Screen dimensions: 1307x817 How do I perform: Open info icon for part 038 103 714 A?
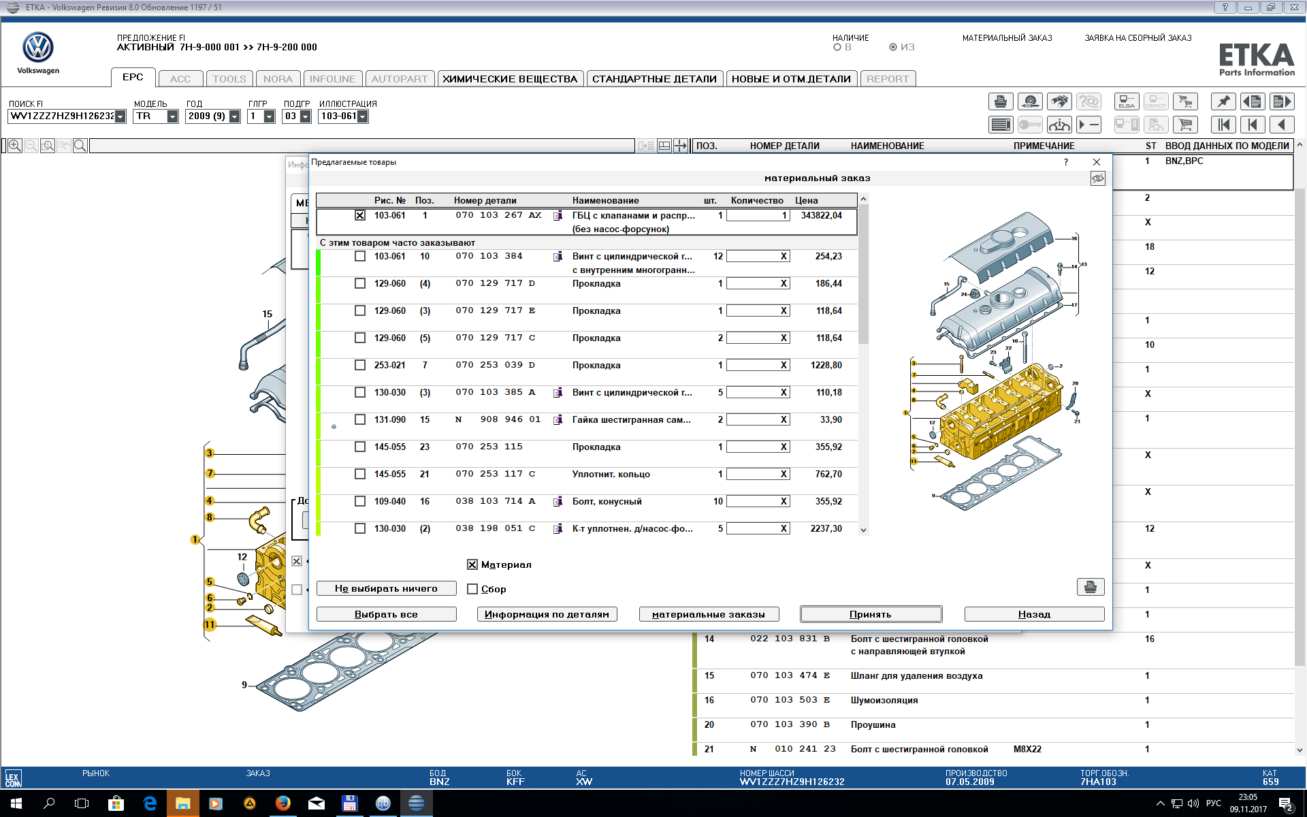[x=558, y=502]
